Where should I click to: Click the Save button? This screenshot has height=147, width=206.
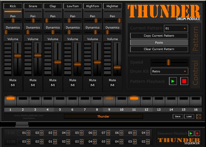coord(178,116)
